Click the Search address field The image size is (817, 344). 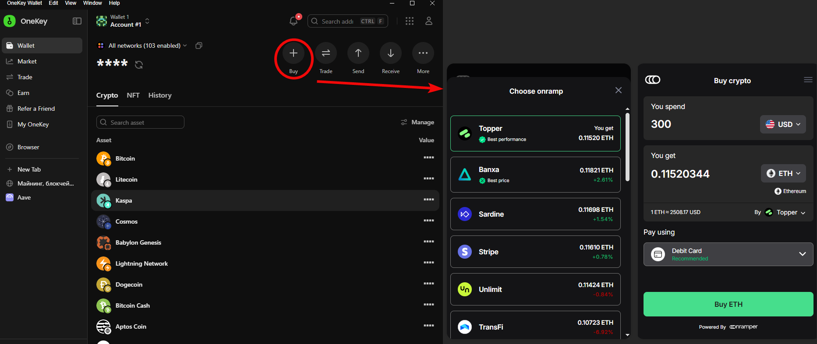pyautogui.click(x=348, y=21)
